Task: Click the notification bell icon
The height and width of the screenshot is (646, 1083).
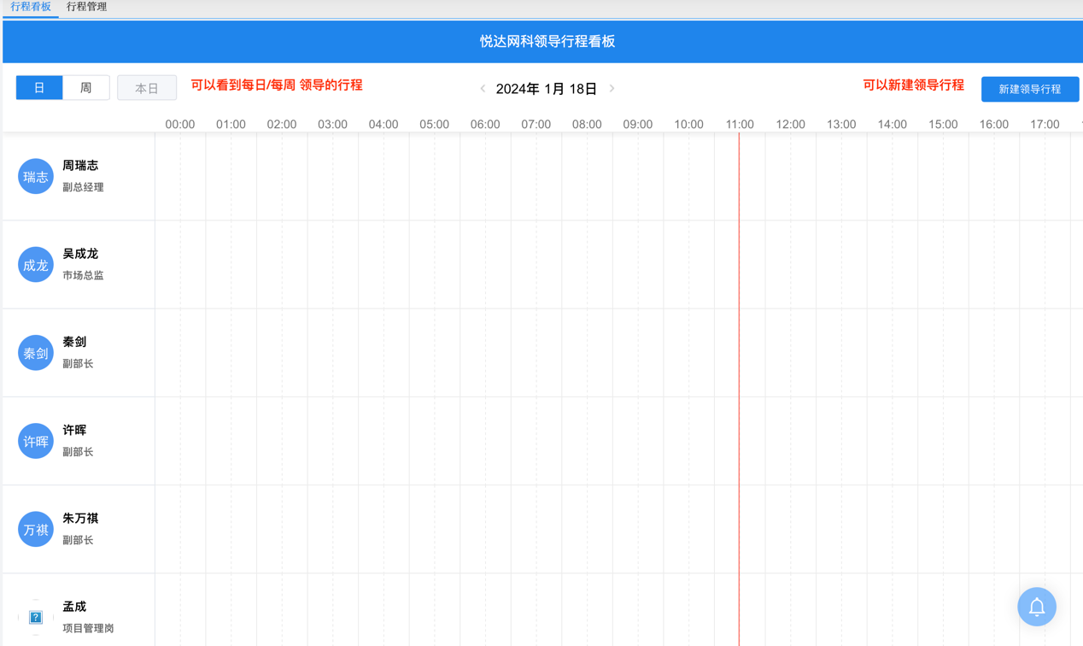Action: click(1036, 607)
